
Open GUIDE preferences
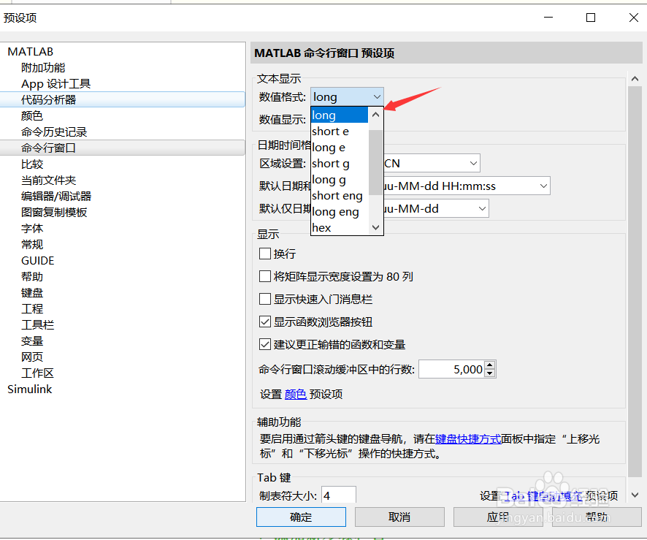37,261
